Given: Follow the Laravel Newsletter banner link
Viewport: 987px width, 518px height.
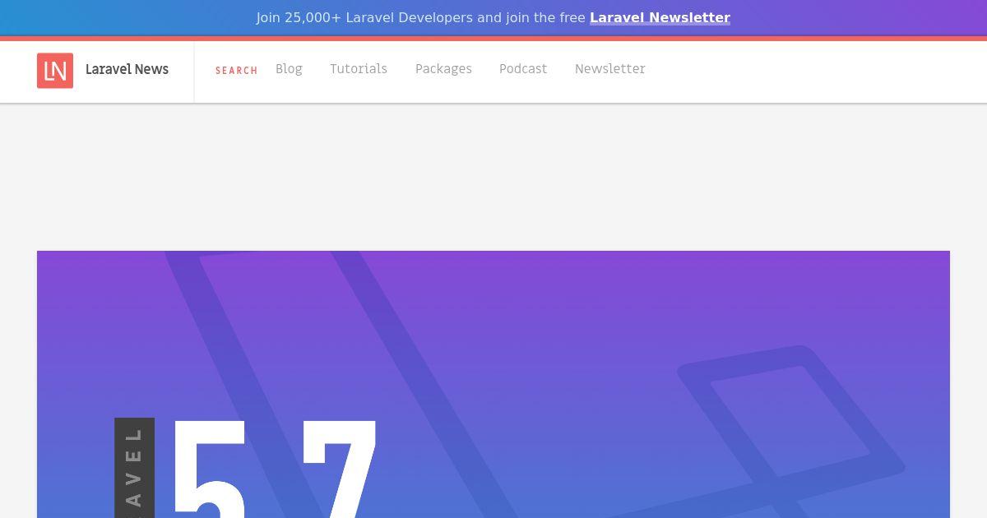Looking at the screenshot, I should (x=660, y=17).
